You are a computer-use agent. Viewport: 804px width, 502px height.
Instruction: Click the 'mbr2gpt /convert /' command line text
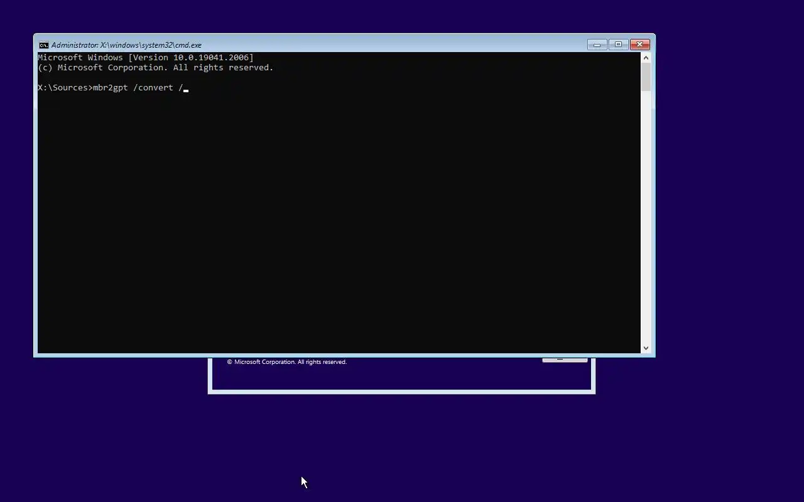[138, 88]
